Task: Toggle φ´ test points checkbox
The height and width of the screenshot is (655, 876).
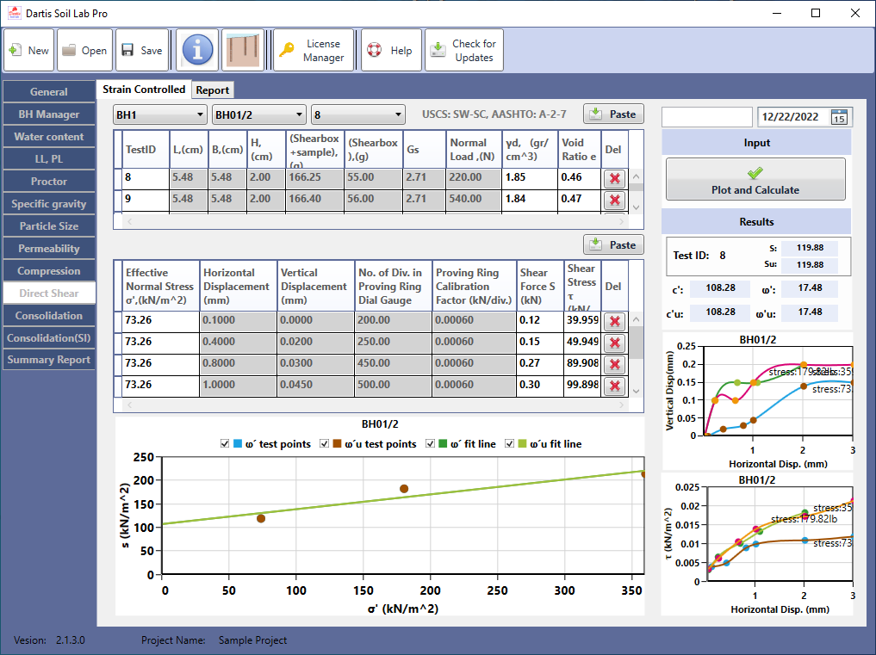Action: point(225,443)
